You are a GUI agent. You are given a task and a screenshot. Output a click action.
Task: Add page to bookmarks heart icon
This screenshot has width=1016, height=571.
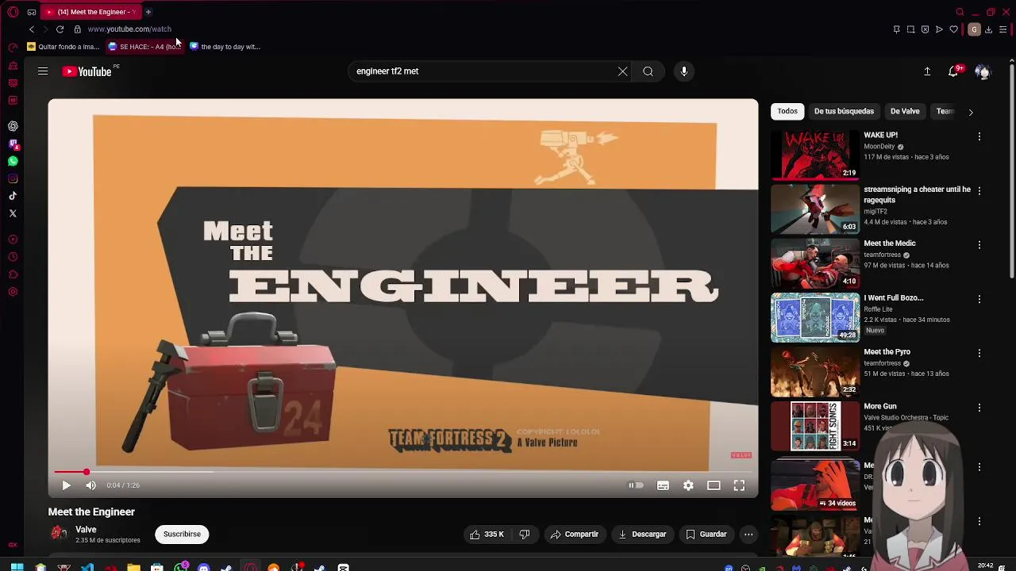(953, 29)
